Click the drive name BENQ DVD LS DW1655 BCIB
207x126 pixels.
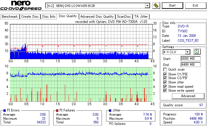pyautogui.click(x=75, y=6)
